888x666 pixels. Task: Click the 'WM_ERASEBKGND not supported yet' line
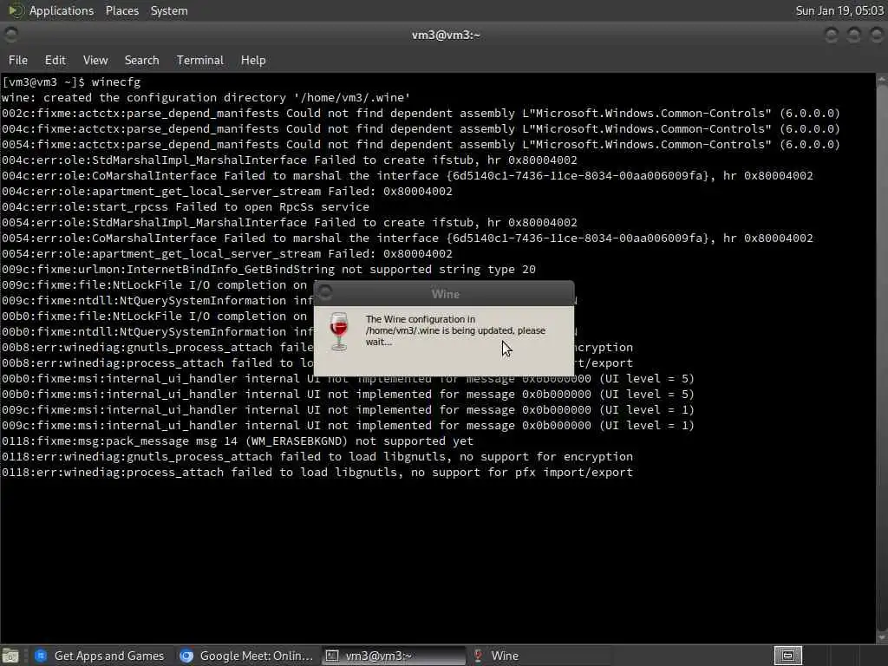[238, 441]
